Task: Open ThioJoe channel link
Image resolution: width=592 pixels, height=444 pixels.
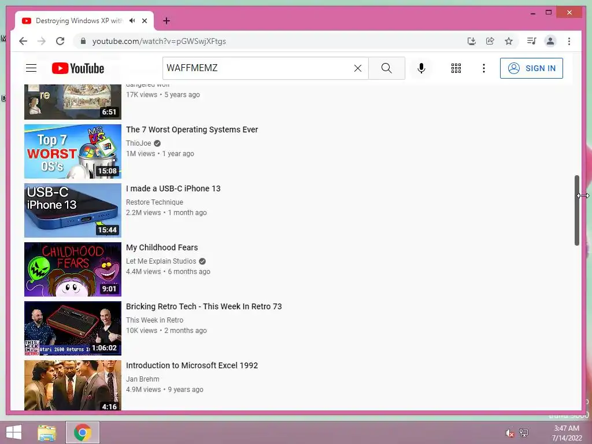Action: pyautogui.click(x=139, y=143)
